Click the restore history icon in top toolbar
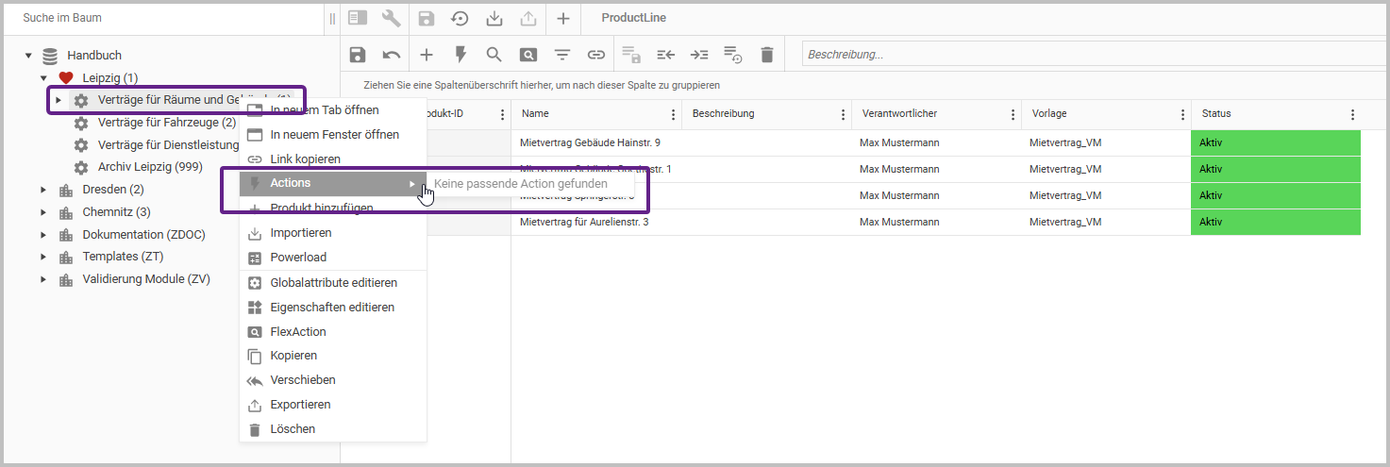This screenshot has height=467, width=1390. pos(460,18)
